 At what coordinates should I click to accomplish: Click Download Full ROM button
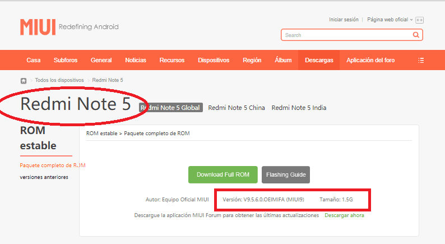pyautogui.click(x=223, y=174)
